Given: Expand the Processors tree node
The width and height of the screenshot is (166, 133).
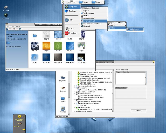Looking at the screenshot, I should [75, 88].
